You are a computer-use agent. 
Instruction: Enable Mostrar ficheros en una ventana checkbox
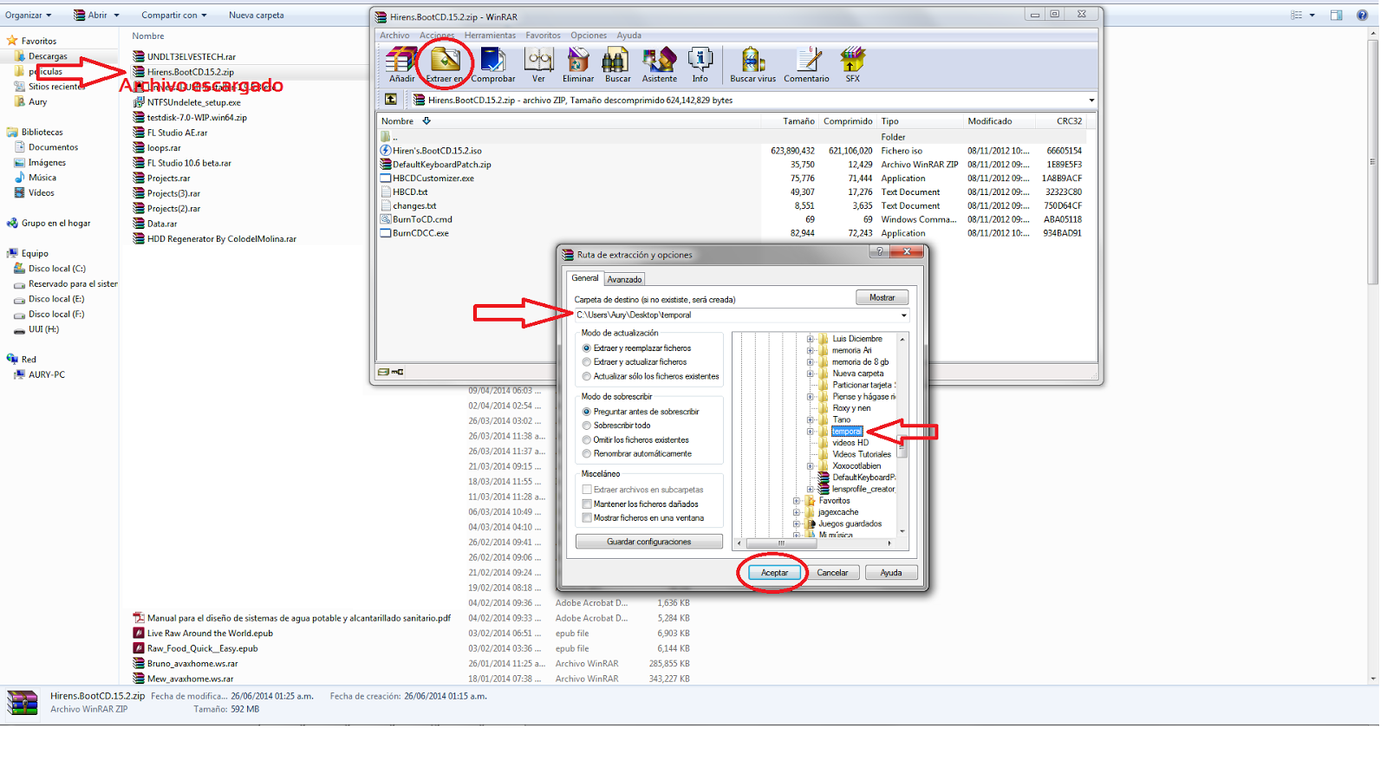587,517
